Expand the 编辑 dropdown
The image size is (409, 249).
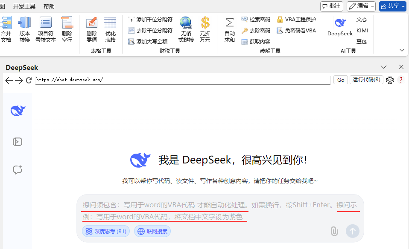coord(361,6)
